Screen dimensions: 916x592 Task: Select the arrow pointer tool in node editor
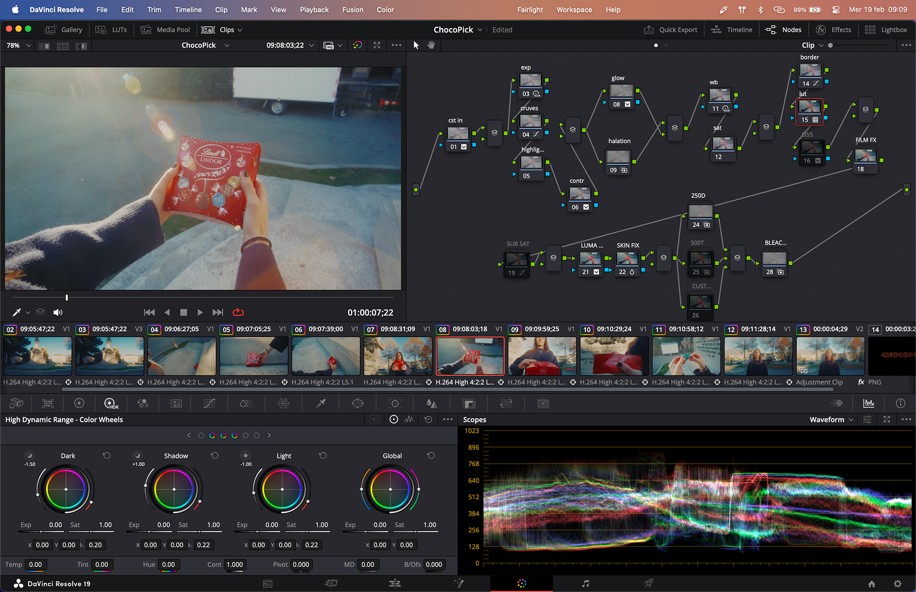coord(416,45)
